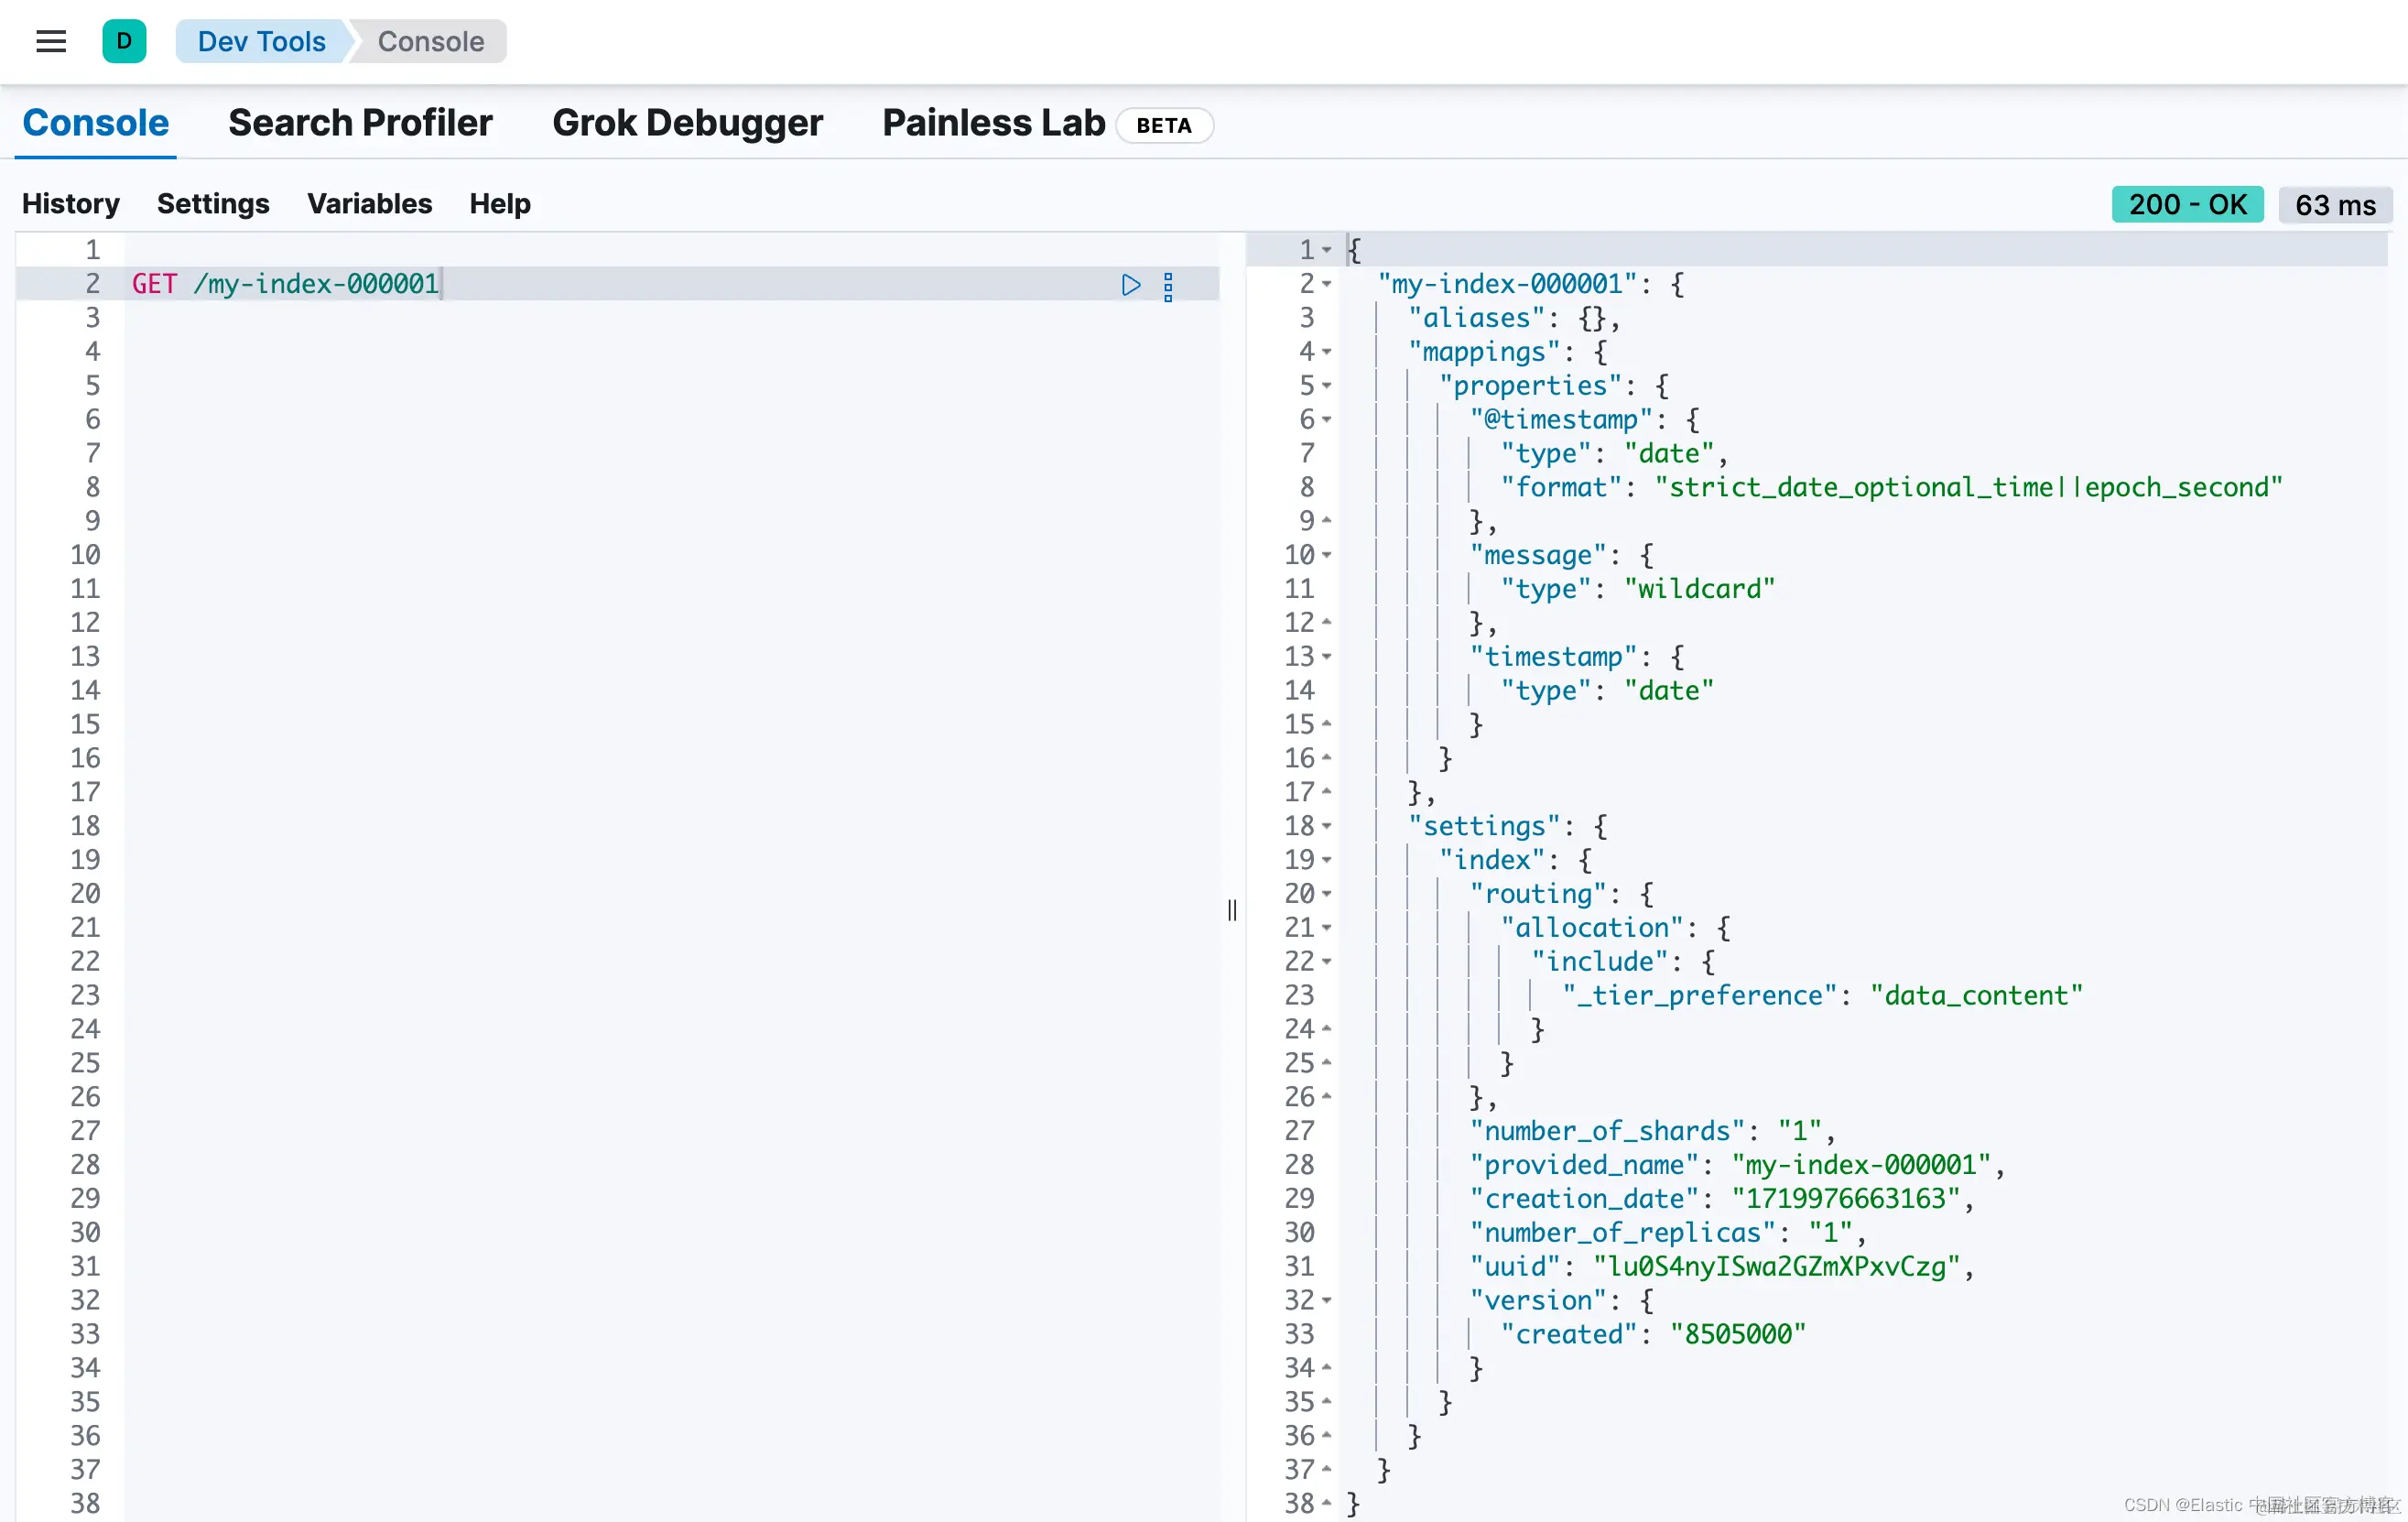Open the request options three-dot menu
2408x1522 pixels.
[1168, 286]
